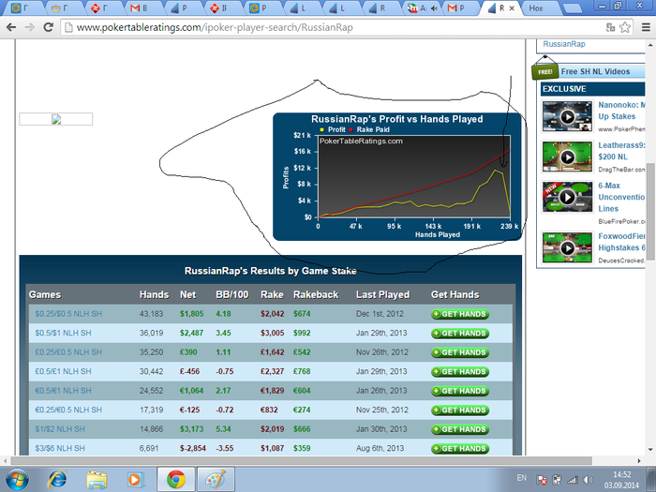Open the media player taskbar icon

click(x=136, y=480)
